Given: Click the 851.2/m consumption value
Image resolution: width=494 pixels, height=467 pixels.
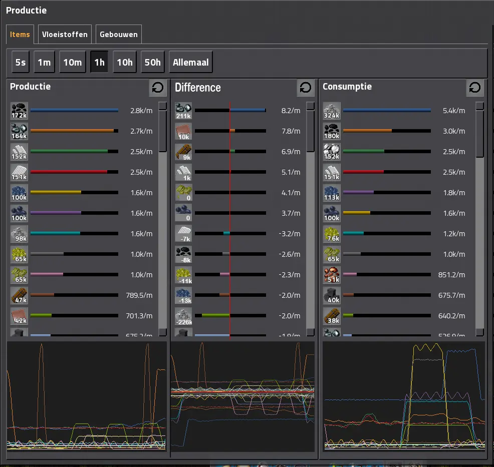Looking at the screenshot, I should pos(451,275).
